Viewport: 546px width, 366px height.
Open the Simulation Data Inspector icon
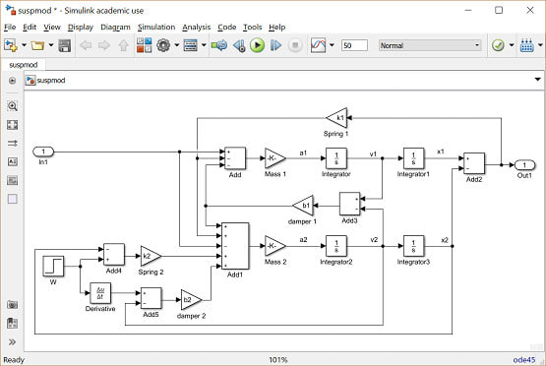pos(318,45)
